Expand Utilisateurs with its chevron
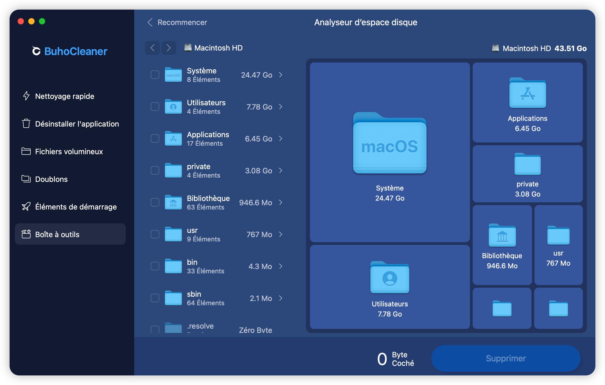605x385 pixels. pos(281,107)
